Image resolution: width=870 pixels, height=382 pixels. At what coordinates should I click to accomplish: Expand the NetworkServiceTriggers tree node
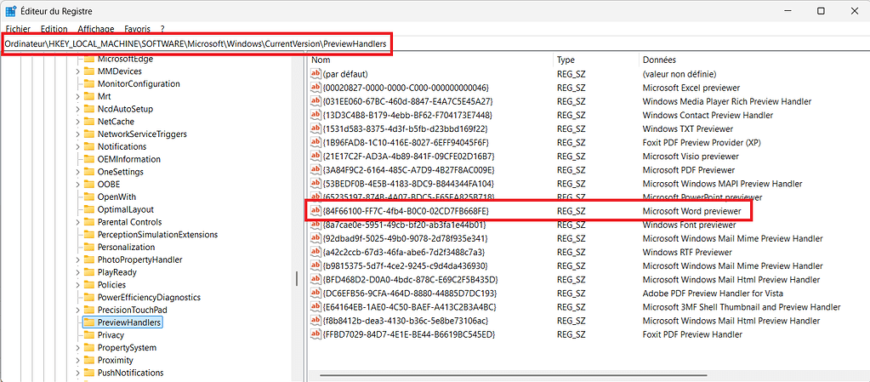pyautogui.click(x=77, y=134)
